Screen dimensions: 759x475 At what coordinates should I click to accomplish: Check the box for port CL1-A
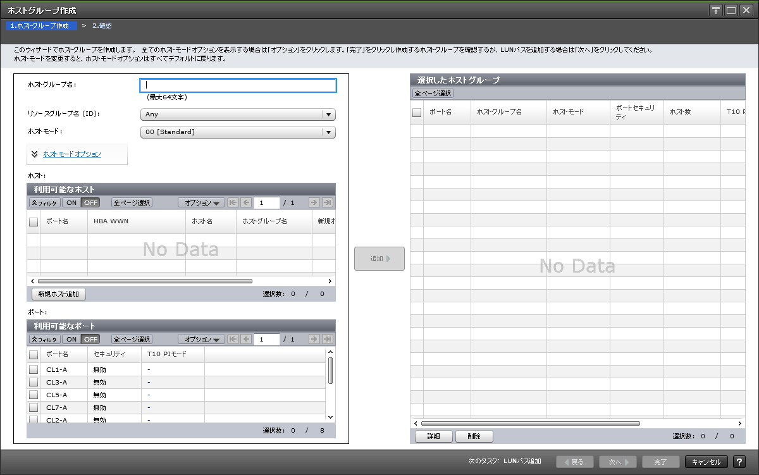34,369
